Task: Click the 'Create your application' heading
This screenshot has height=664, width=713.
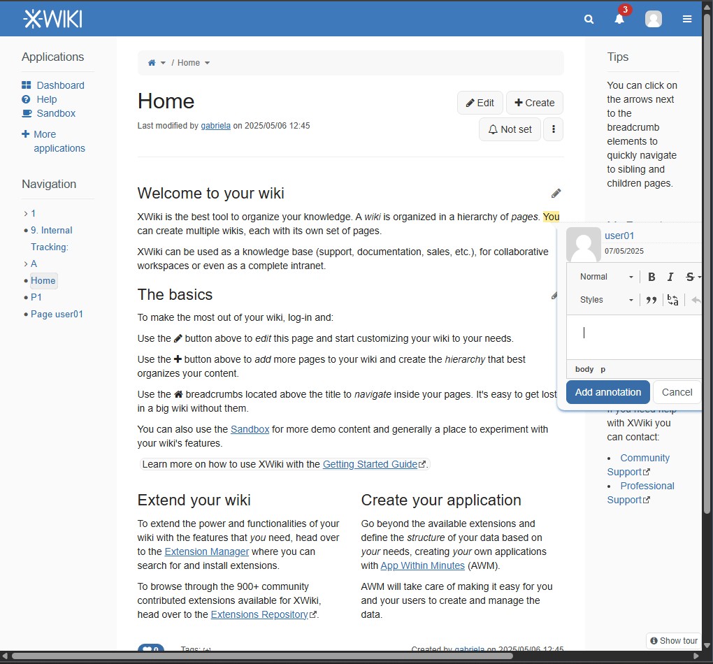Action: [x=441, y=500]
